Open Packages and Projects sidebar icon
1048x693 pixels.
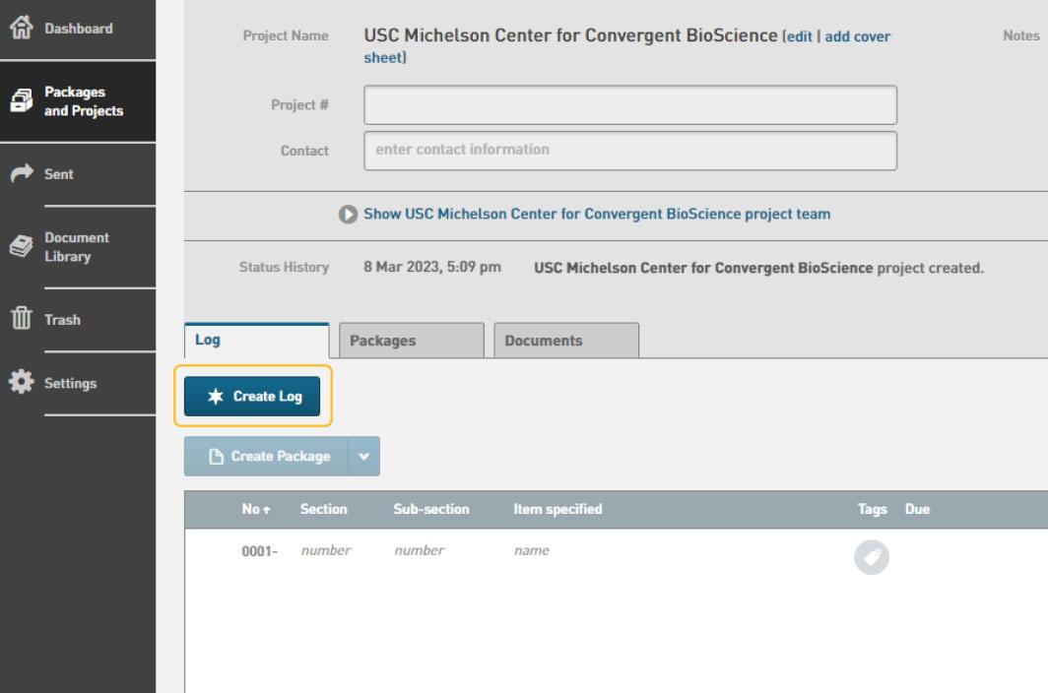21,101
